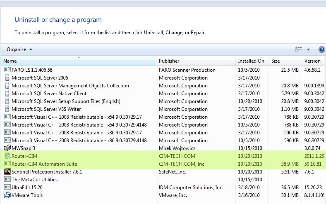Sort the list by Publisher column

[x=196, y=61]
